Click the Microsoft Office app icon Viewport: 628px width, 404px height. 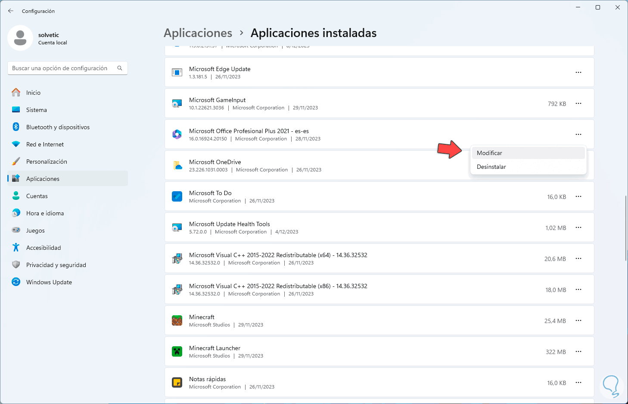(x=177, y=134)
